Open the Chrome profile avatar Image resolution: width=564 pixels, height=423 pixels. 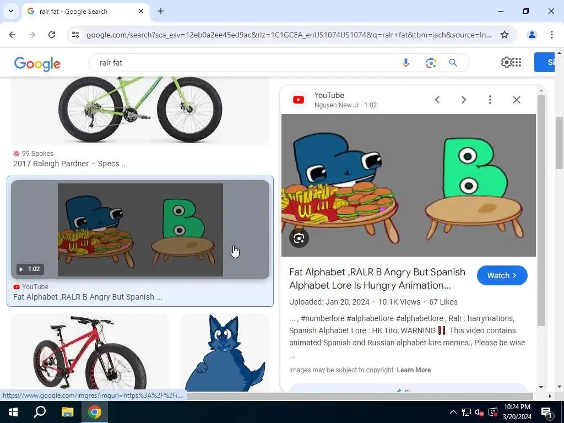(532, 35)
